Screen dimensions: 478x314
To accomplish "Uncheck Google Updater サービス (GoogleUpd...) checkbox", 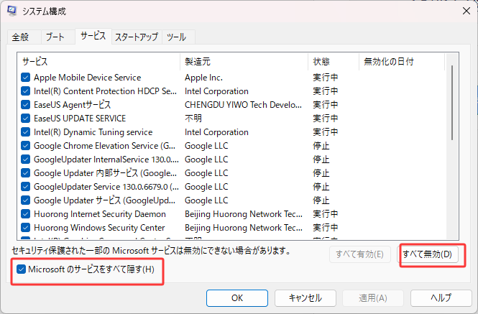I will tap(26, 200).
